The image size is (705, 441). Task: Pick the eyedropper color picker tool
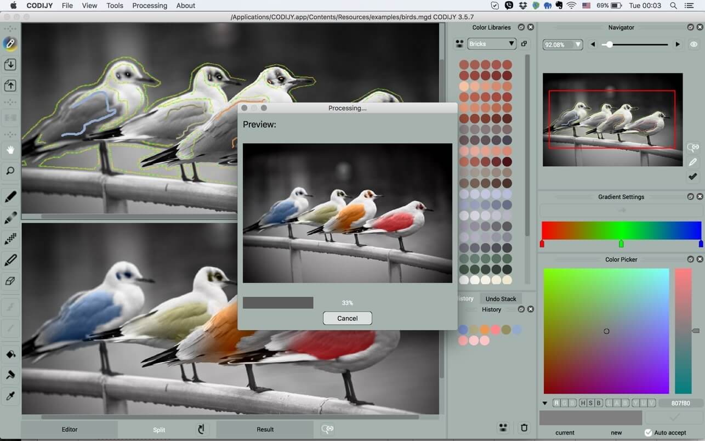click(x=10, y=396)
